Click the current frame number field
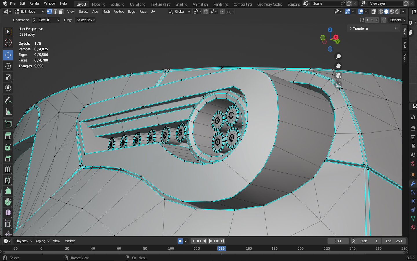This screenshot has height=261, width=417. tap(338, 241)
